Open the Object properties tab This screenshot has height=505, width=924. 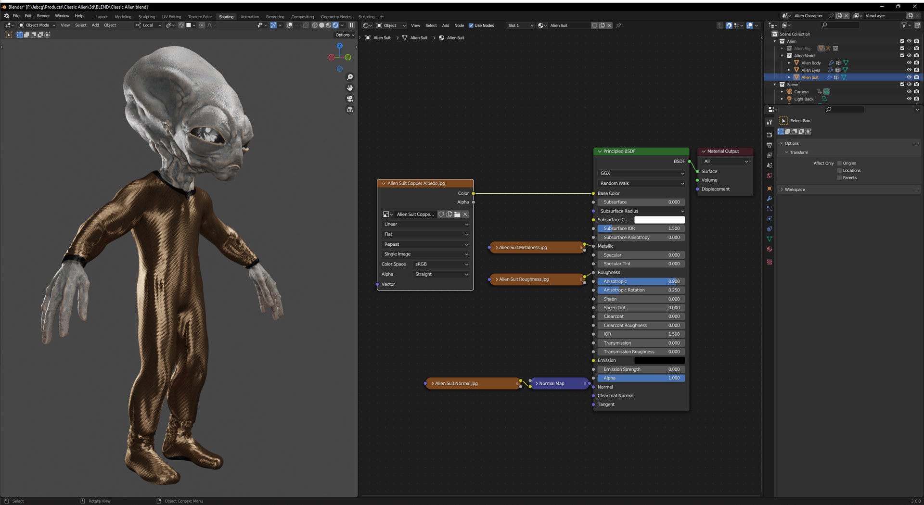(x=770, y=189)
